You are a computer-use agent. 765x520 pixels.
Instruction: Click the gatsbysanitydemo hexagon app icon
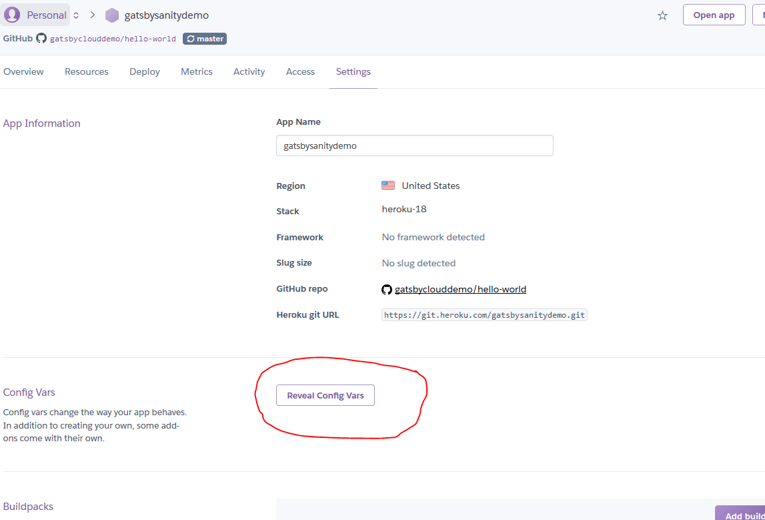(x=112, y=15)
